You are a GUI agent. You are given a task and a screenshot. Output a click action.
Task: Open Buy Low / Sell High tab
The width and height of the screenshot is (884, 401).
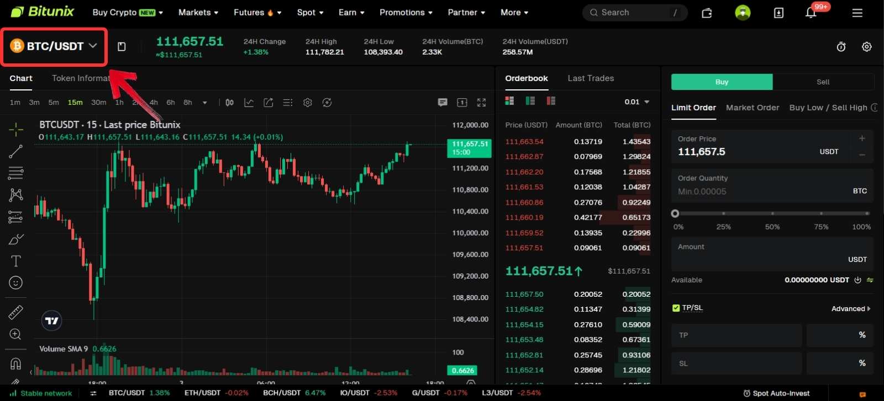(828, 108)
